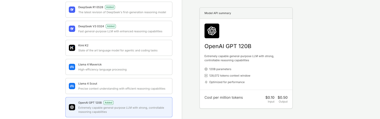
Task: Click the Kimi K2 agentic coding description
Action: pos(118,50)
